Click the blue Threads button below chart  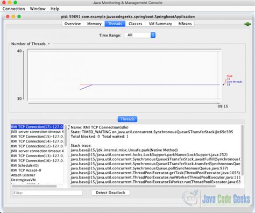(127, 119)
